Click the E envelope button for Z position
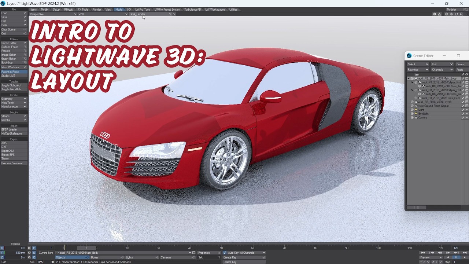Screen dimensions: 469x264 click(34, 257)
